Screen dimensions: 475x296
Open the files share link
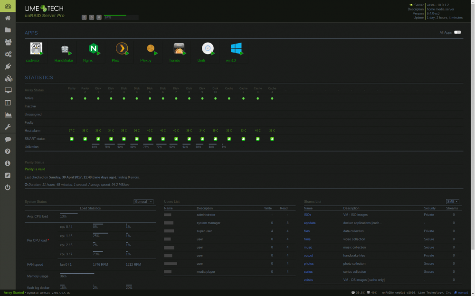point(306,231)
